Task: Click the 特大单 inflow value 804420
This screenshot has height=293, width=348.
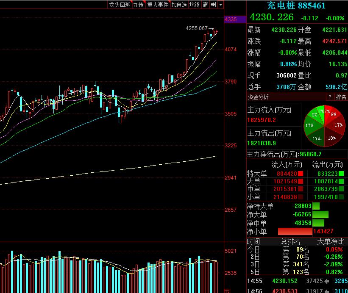Action: [x=287, y=174]
